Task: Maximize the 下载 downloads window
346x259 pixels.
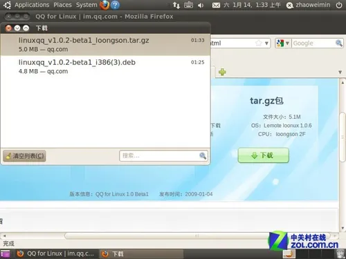Action: pos(26,28)
